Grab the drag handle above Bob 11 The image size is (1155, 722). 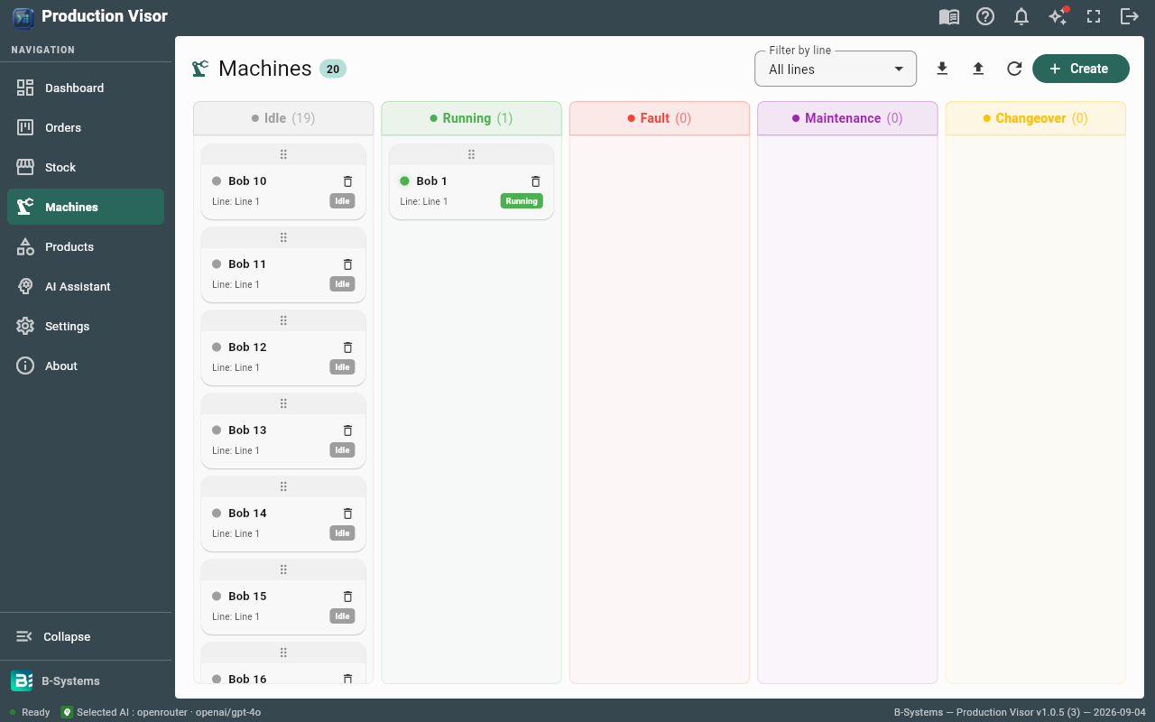pyautogui.click(x=283, y=237)
